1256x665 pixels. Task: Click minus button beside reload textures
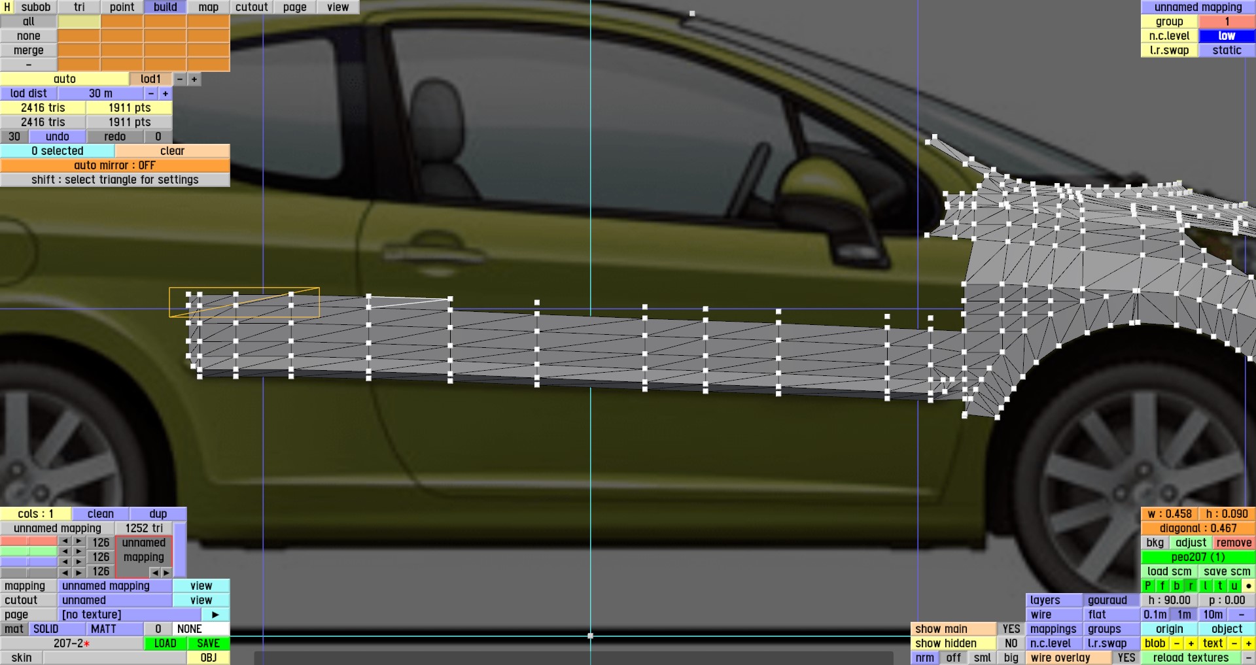(x=1249, y=658)
